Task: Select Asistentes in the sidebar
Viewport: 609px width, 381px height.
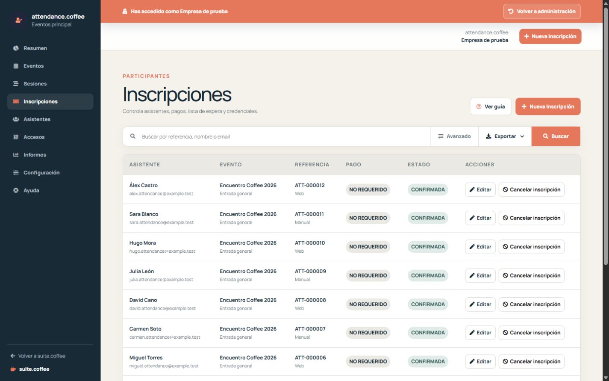Action: (50, 119)
